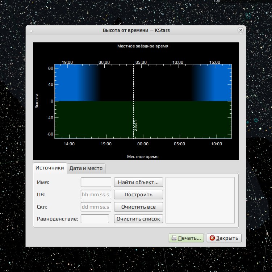Click the Очистить список button

click(x=138, y=219)
